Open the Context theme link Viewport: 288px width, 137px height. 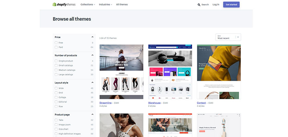201,103
